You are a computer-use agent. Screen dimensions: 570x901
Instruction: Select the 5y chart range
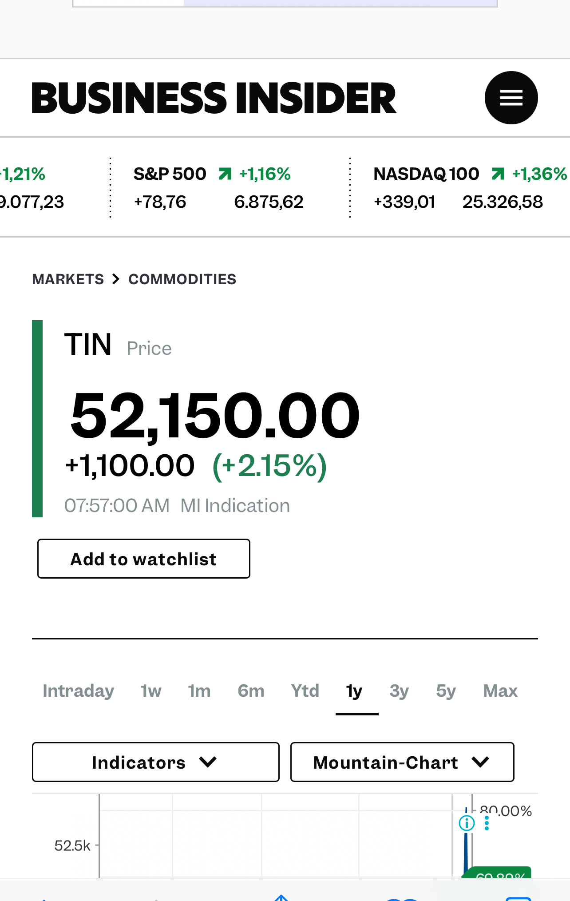click(x=446, y=691)
